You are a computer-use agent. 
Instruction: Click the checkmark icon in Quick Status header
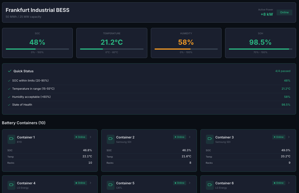[10, 71]
